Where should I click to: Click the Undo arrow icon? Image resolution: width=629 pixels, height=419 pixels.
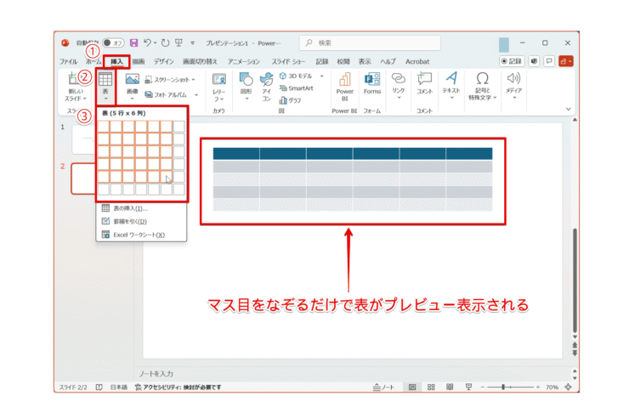(147, 42)
